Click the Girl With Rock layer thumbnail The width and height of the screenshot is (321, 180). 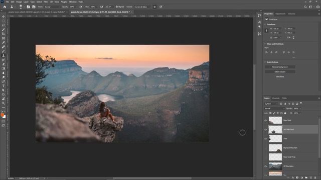[275, 129]
